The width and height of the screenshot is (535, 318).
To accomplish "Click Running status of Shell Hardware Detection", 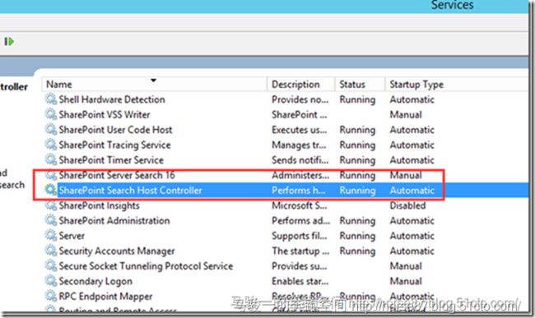I will coord(357,99).
